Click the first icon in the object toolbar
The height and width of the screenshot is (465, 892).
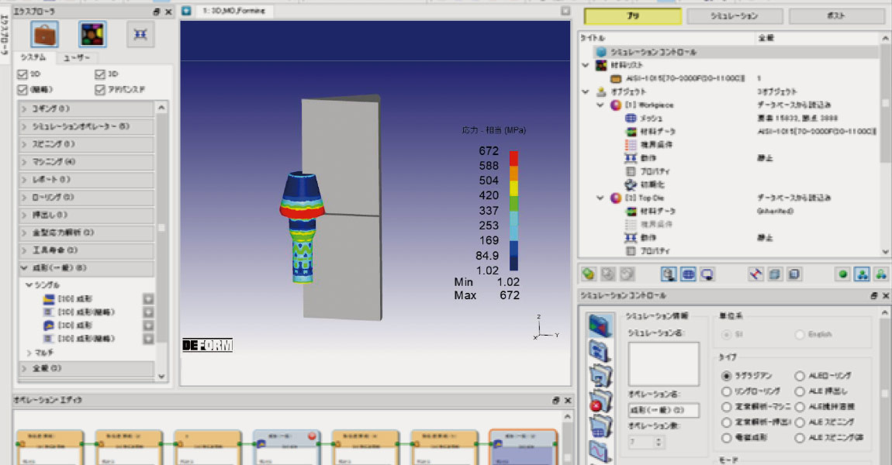[x=589, y=274]
